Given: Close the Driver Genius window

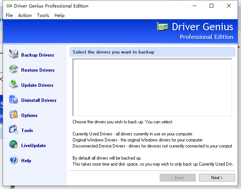Looking at the screenshot, I should tap(229, 6).
